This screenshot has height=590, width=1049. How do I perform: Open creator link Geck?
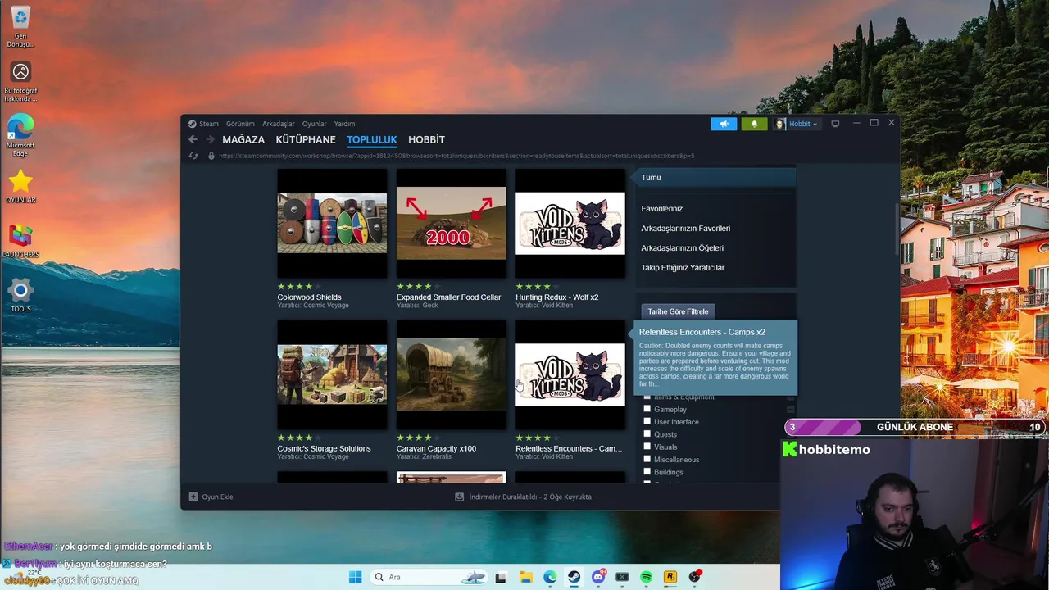click(x=430, y=305)
